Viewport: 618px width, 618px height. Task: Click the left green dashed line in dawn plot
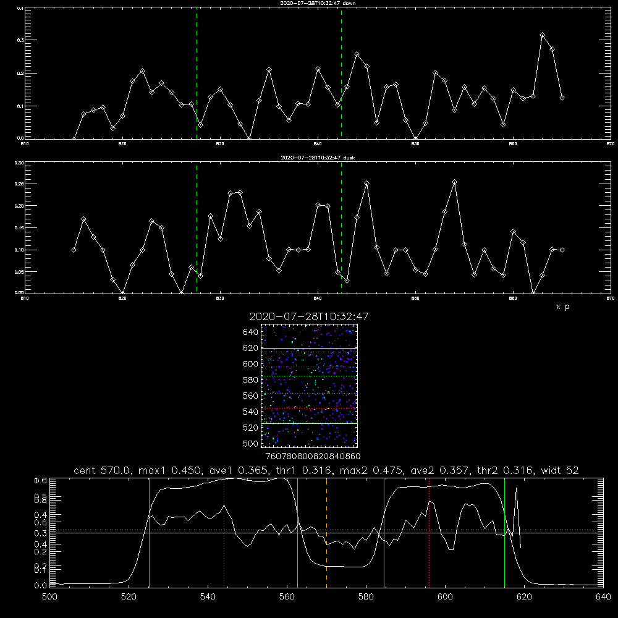click(x=197, y=74)
